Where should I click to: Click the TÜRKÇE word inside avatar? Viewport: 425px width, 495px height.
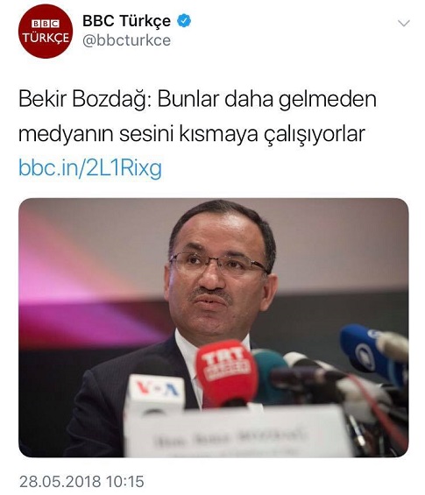point(46,38)
